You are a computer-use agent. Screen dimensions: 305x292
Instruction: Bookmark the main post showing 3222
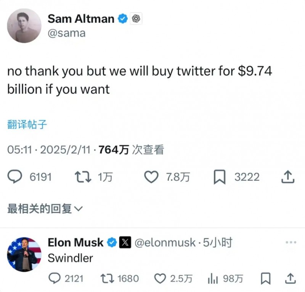[x=219, y=177]
